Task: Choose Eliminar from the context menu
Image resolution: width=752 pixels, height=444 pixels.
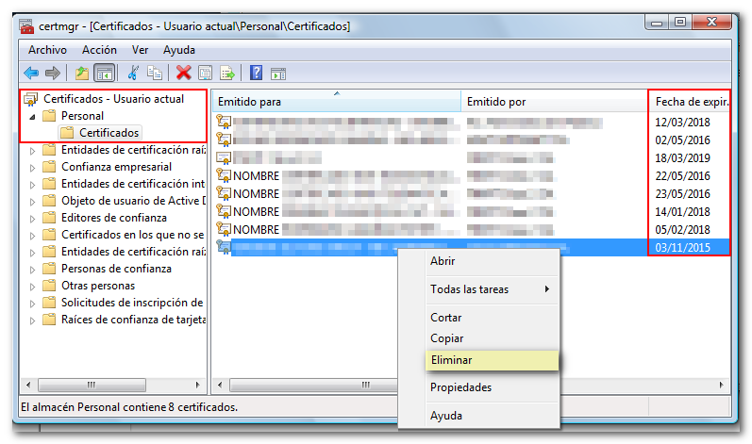Action: tap(451, 360)
